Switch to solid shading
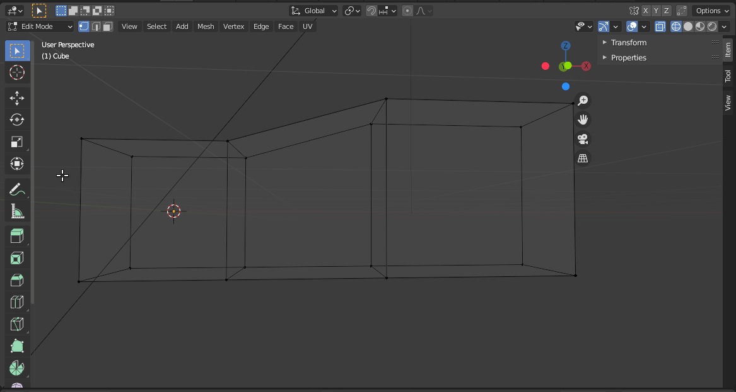 coord(688,26)
